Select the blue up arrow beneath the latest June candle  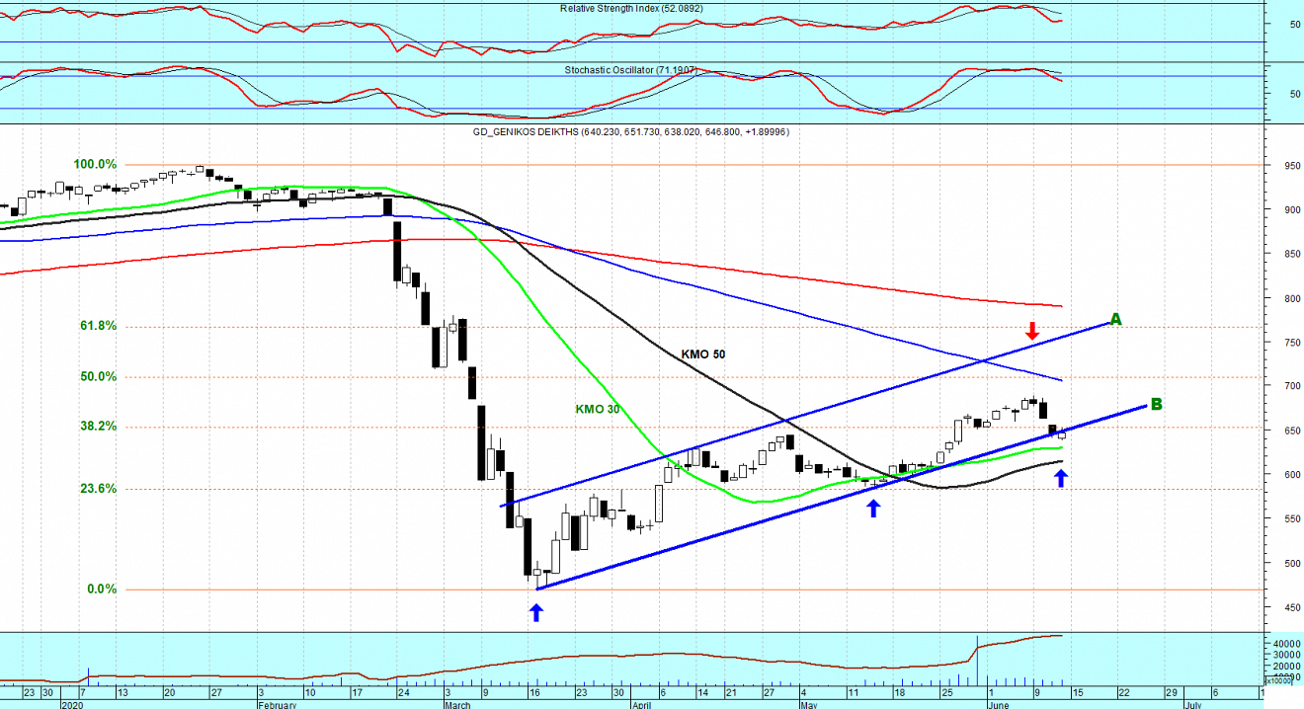1061,479
